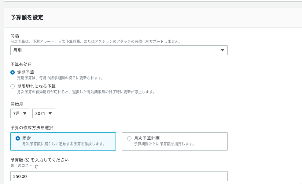Image resolution: width=302 pixels, height=184 pixels.
Task: Open the 間隔 dropdown showing 月別
Action: point(119,50)
